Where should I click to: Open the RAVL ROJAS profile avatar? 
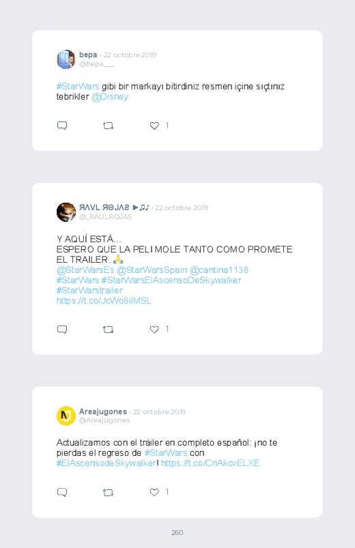[x=66, y=212]
